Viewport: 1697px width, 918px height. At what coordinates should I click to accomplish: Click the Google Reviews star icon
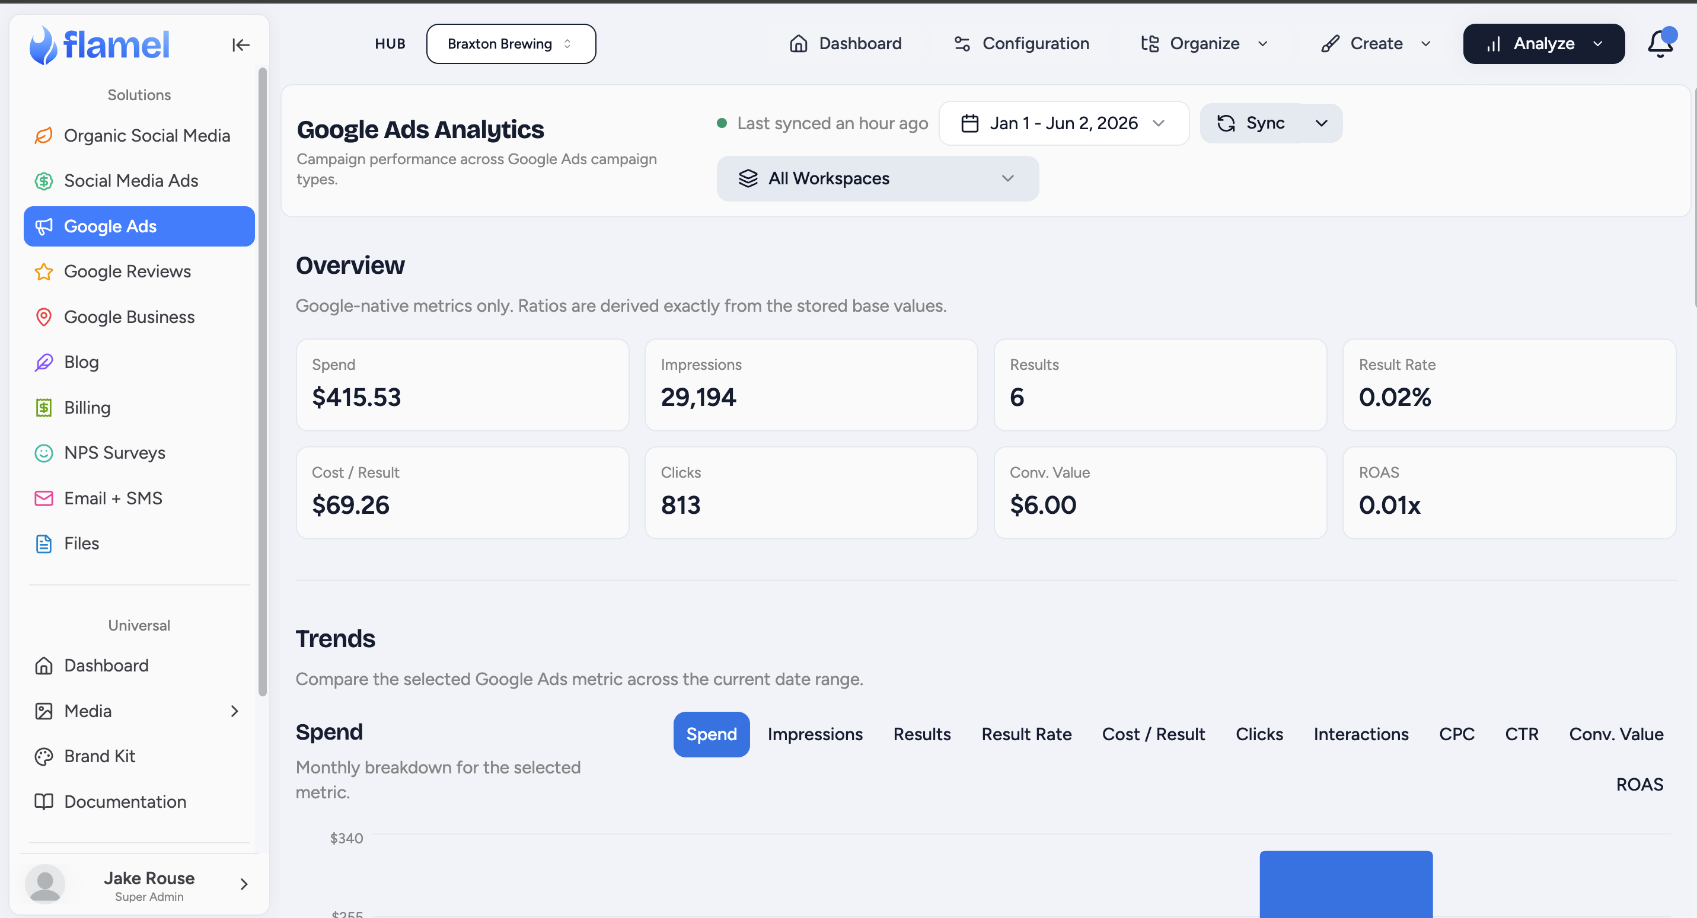43,271
